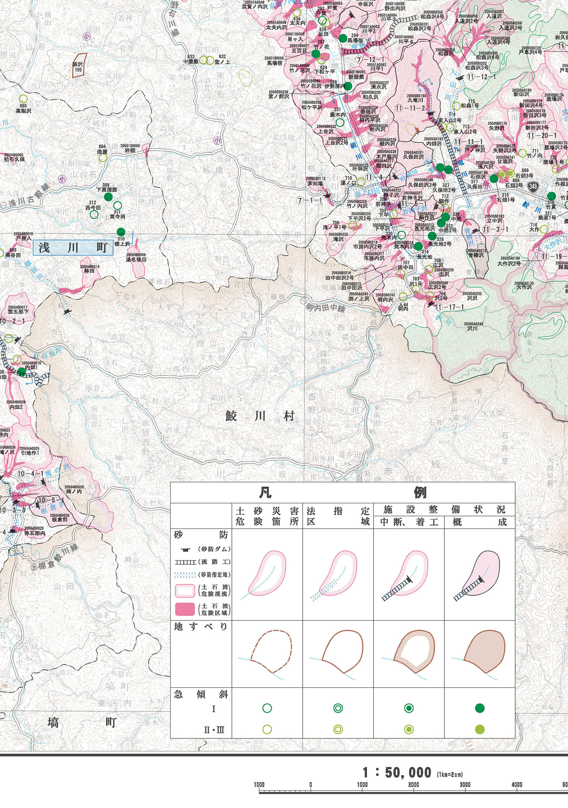Screen dimensions: 568x808
Task: Click the 砂防指定地 dotted line legend symbol
Action: (185, 575)
